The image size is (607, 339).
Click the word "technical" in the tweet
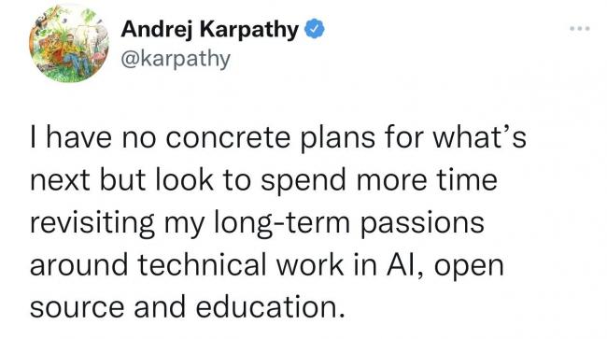203,264
